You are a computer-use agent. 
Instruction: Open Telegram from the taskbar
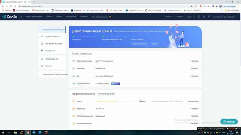coord(34,132)
